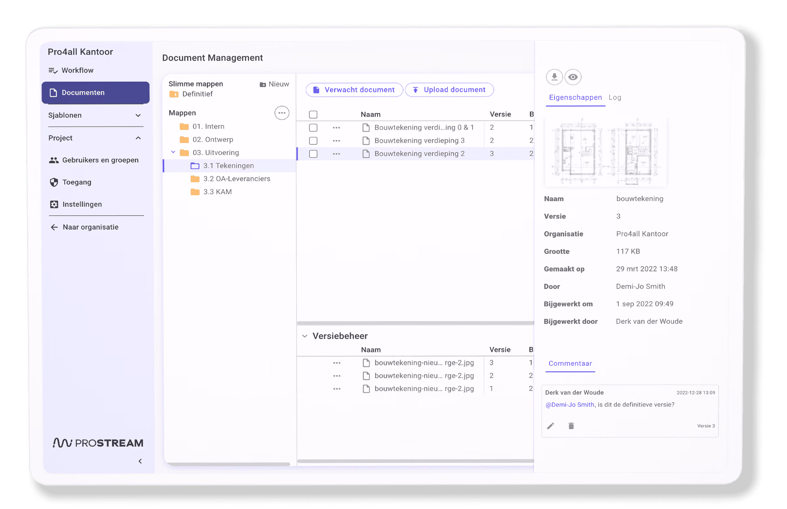Open options for version 3 file

tap(336, 363)
